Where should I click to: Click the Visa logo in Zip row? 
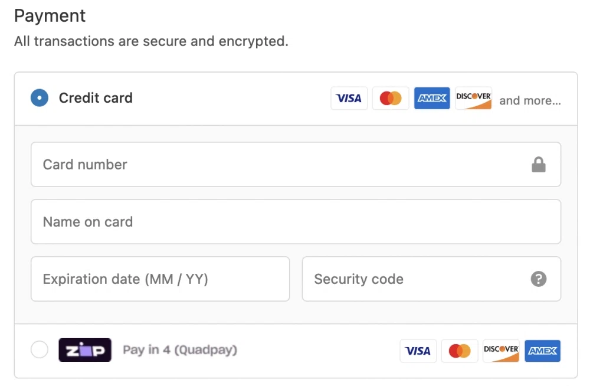click(418, 351)
